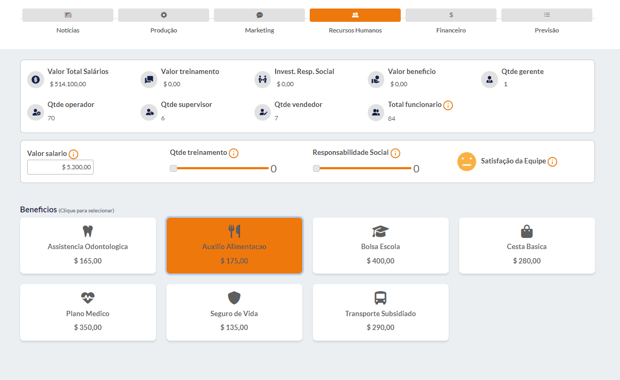Click the Valor salario input field
This screenshot has width=620, height=380.
tap(60, 167)
